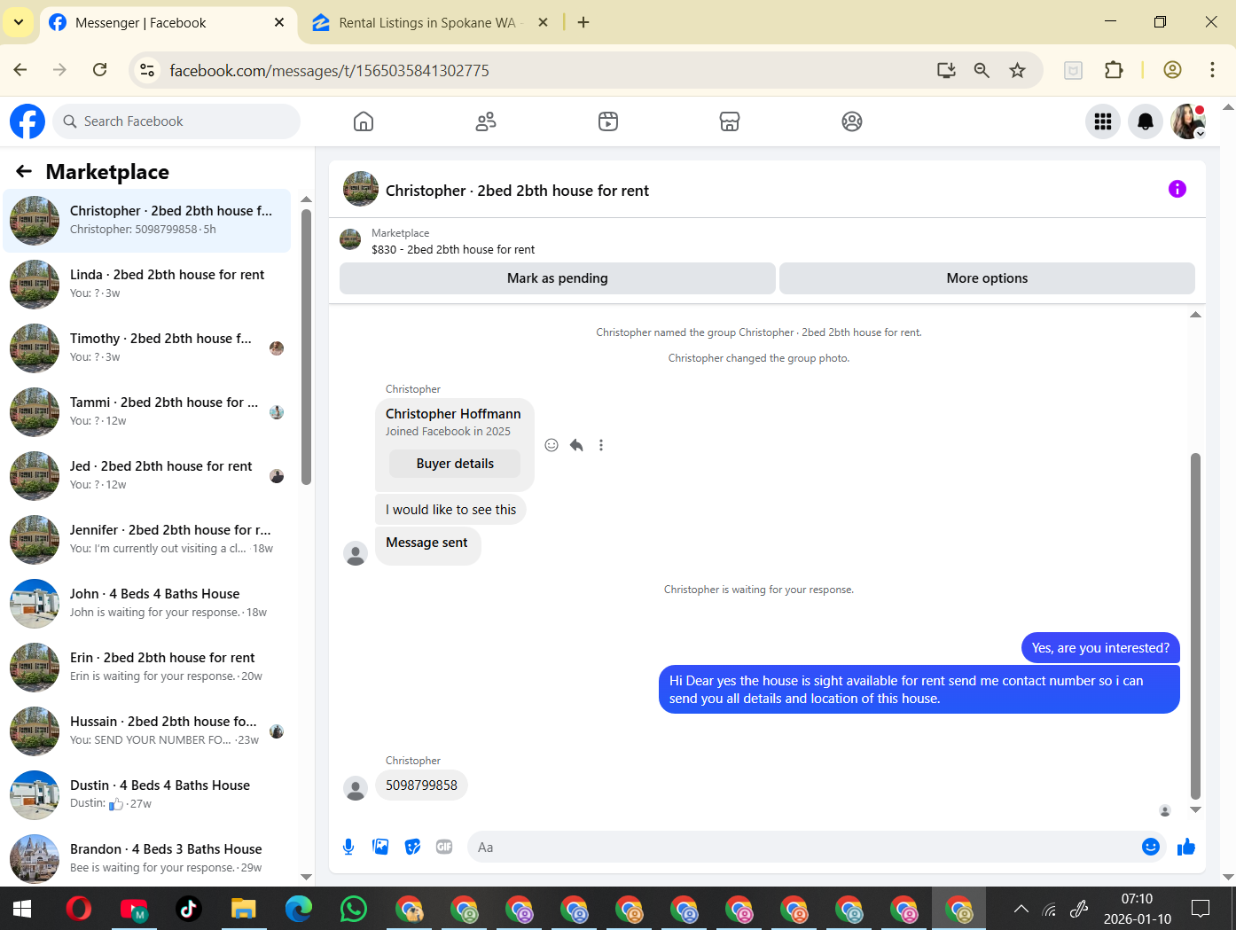Open the Erin 2bed 2bth house conversation
1236x930 pixels.
coord(147,667)
